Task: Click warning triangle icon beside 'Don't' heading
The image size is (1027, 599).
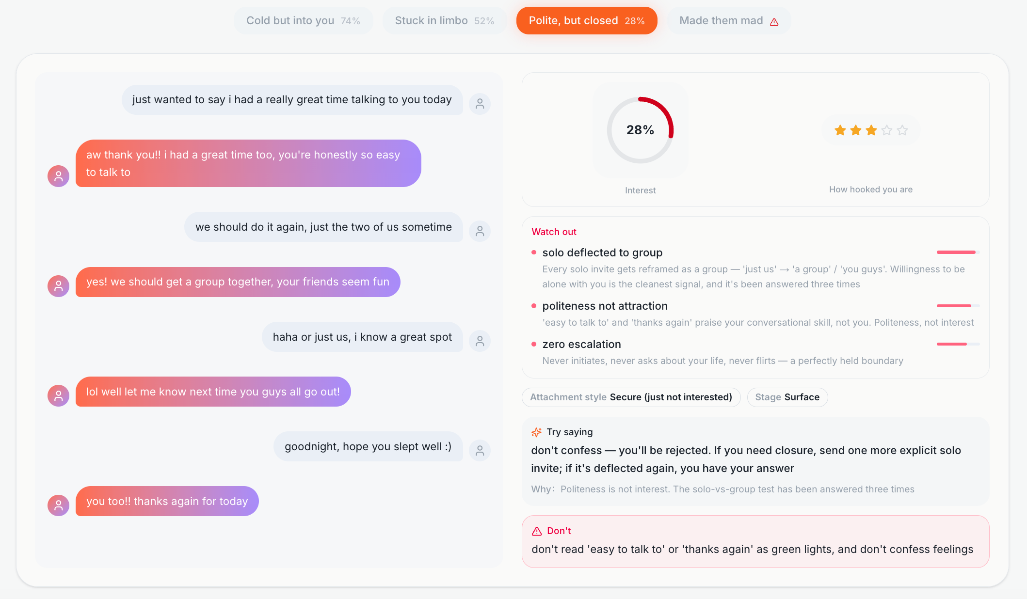Action: coord(537,531)
